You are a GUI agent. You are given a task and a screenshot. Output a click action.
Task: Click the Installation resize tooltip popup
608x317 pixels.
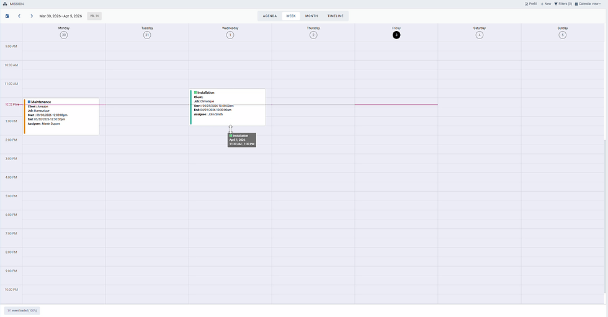click(x=241, y=140)
